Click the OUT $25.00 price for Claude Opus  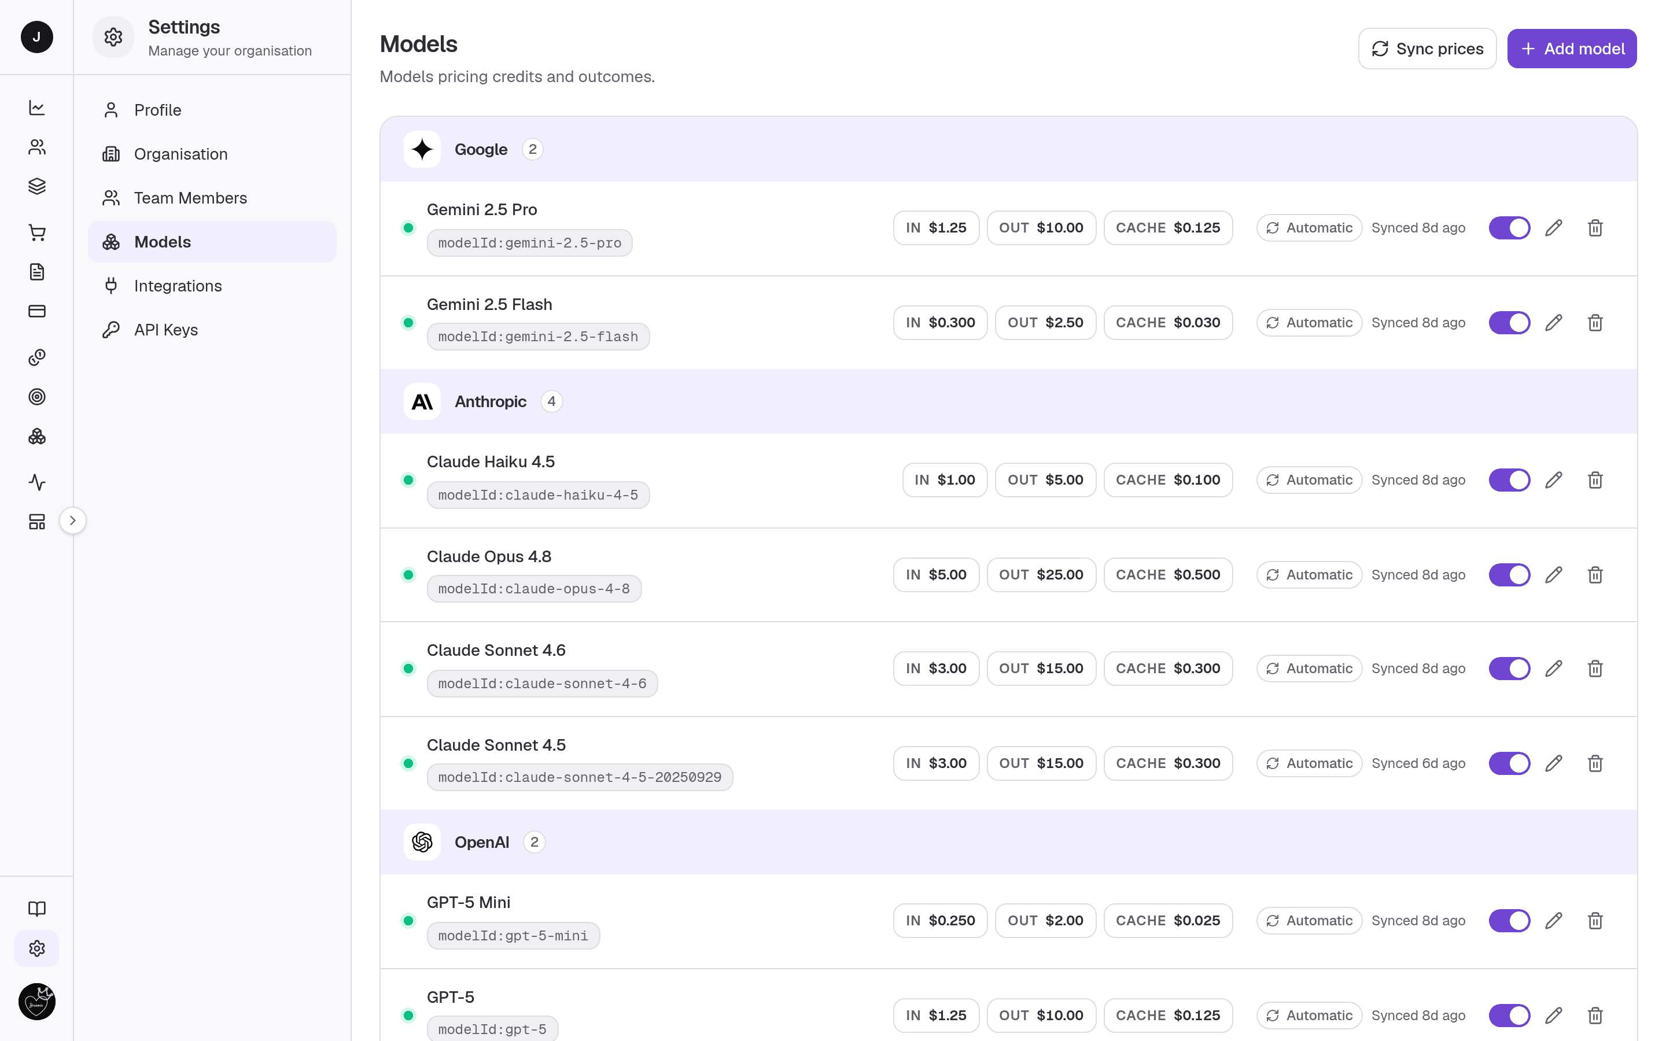(1041, 575)
